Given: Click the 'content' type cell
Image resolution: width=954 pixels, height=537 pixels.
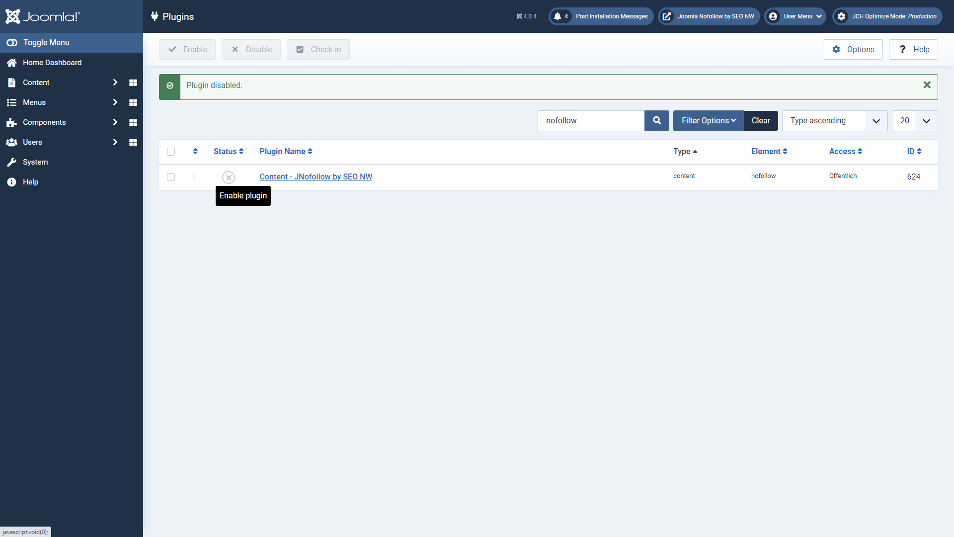Looking at the screenshot, I should pyautogui.click(x=684, y=176).
